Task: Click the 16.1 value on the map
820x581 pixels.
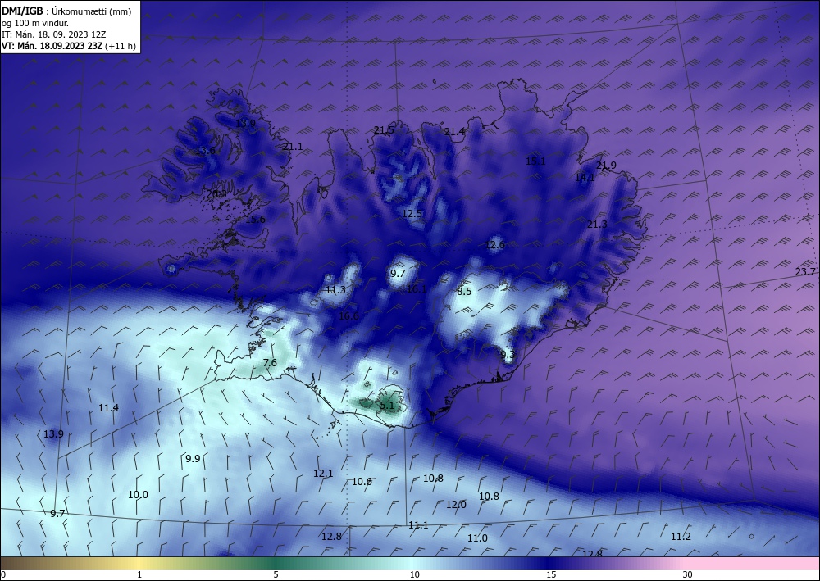Action: point(417,289)
